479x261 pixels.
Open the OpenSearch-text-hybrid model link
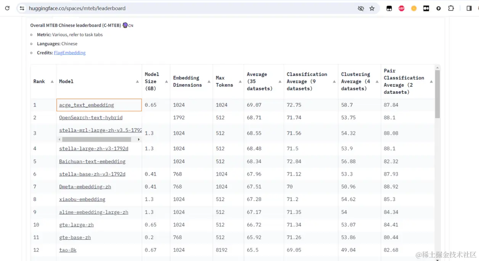[x=91, y=118]
